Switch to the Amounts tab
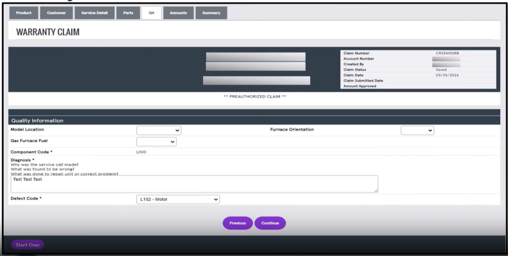This screenshot has height=256, width=508. [x=178, y=13]
